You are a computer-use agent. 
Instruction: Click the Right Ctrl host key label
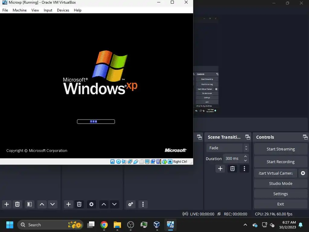[180, 162]
